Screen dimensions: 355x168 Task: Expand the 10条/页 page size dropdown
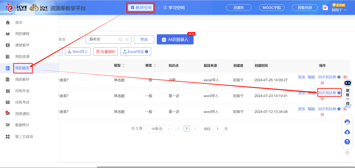(159, 129)
